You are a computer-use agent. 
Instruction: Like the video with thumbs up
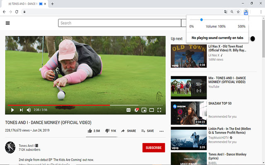pos(94,131)
